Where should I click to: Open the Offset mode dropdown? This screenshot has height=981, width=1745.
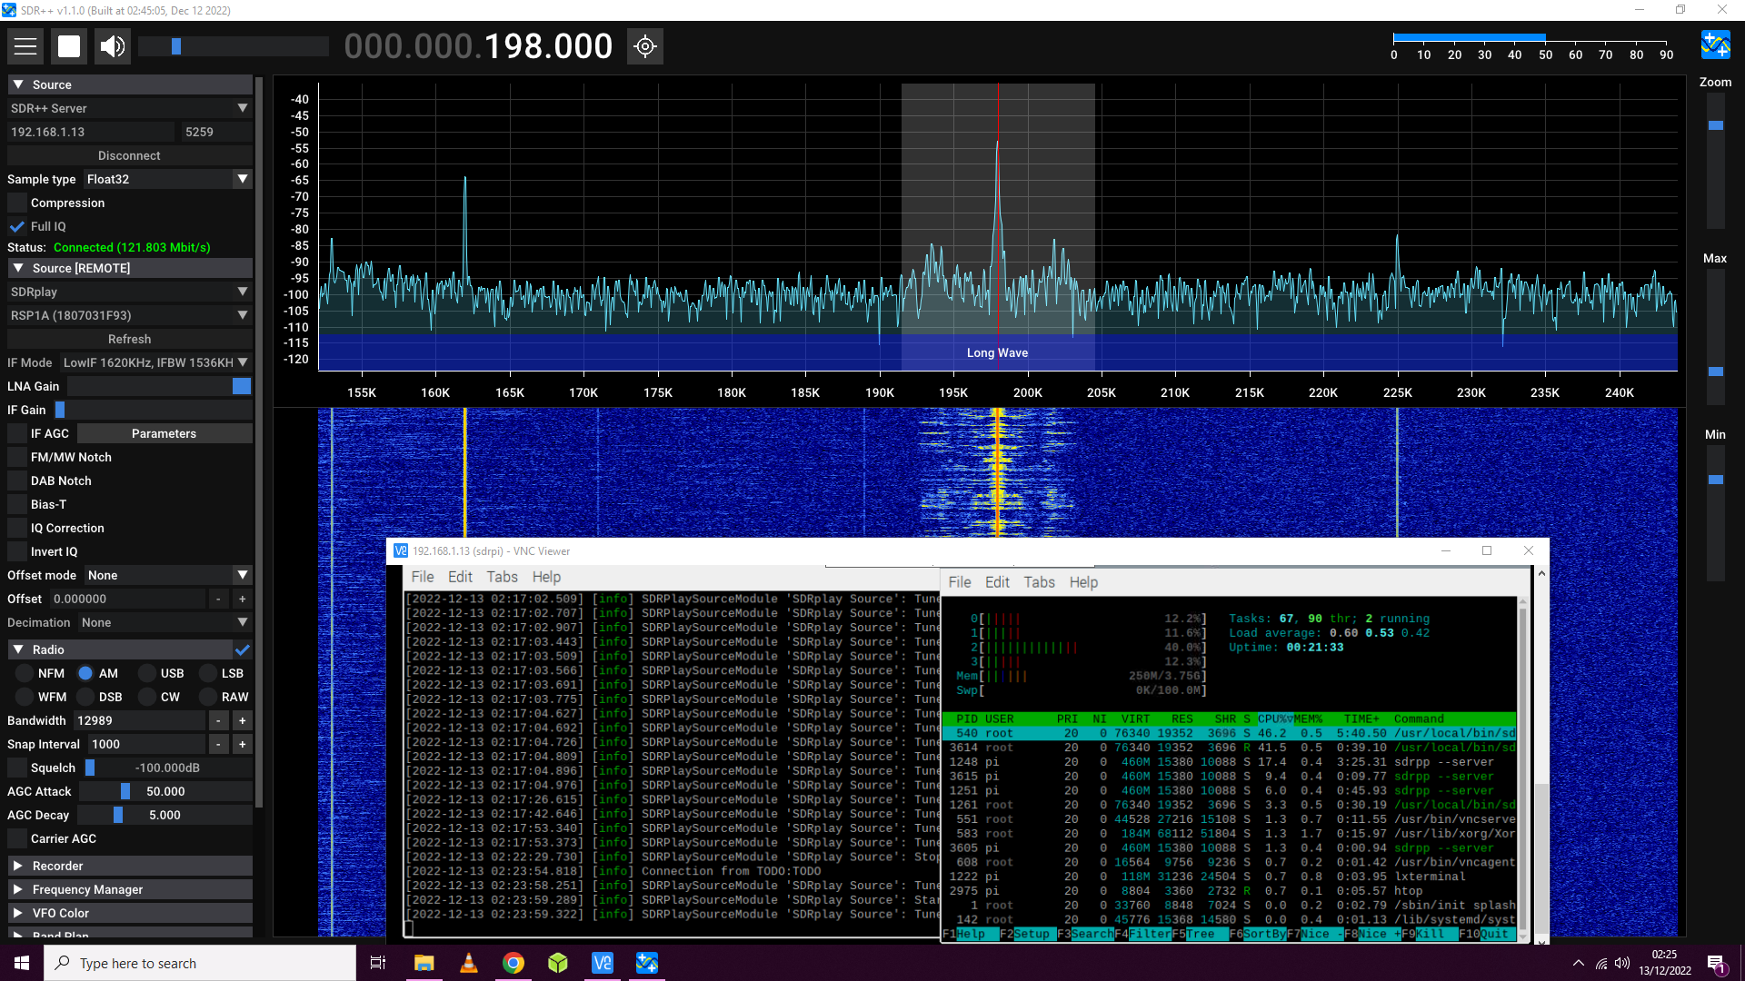[168, 575]
